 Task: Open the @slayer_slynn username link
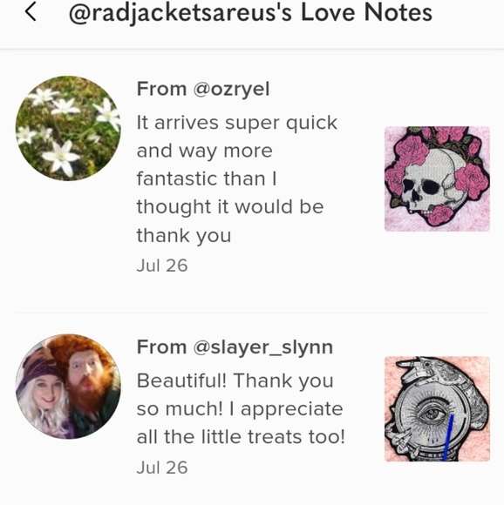[x=263, y=347]
